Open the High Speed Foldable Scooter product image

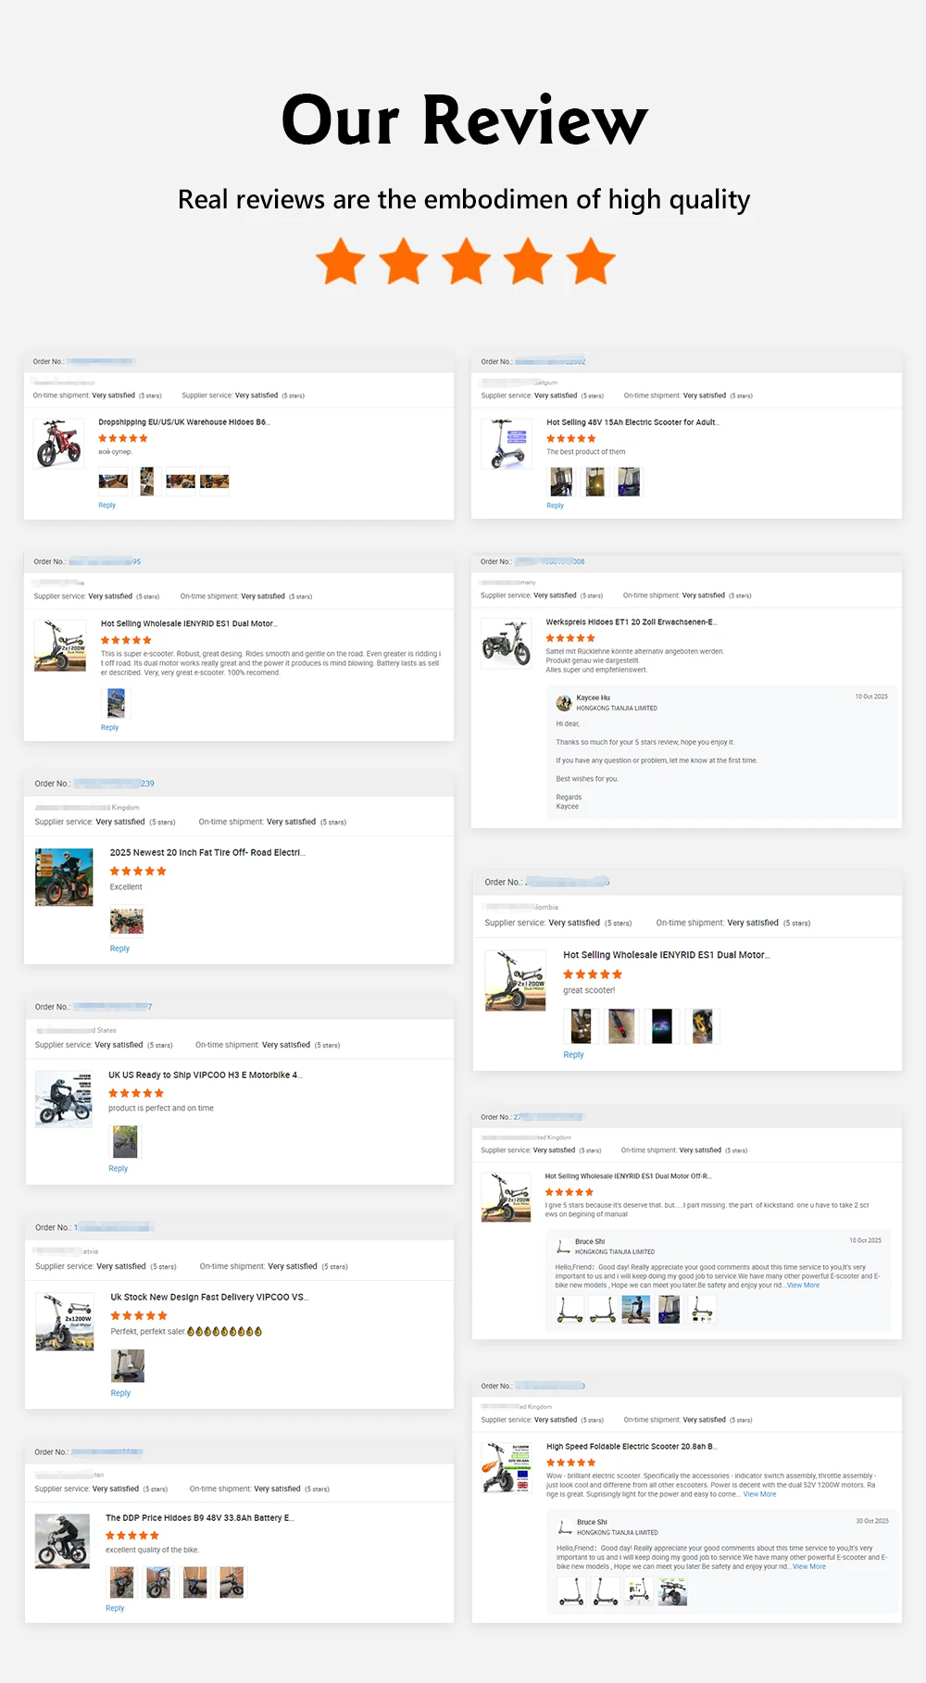pos(507,1468)
